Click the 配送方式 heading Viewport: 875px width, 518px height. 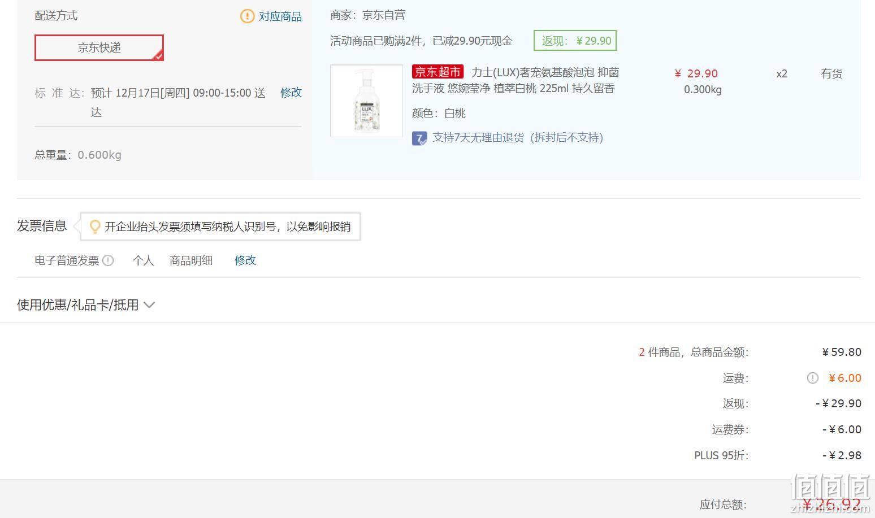click(56, 16)
